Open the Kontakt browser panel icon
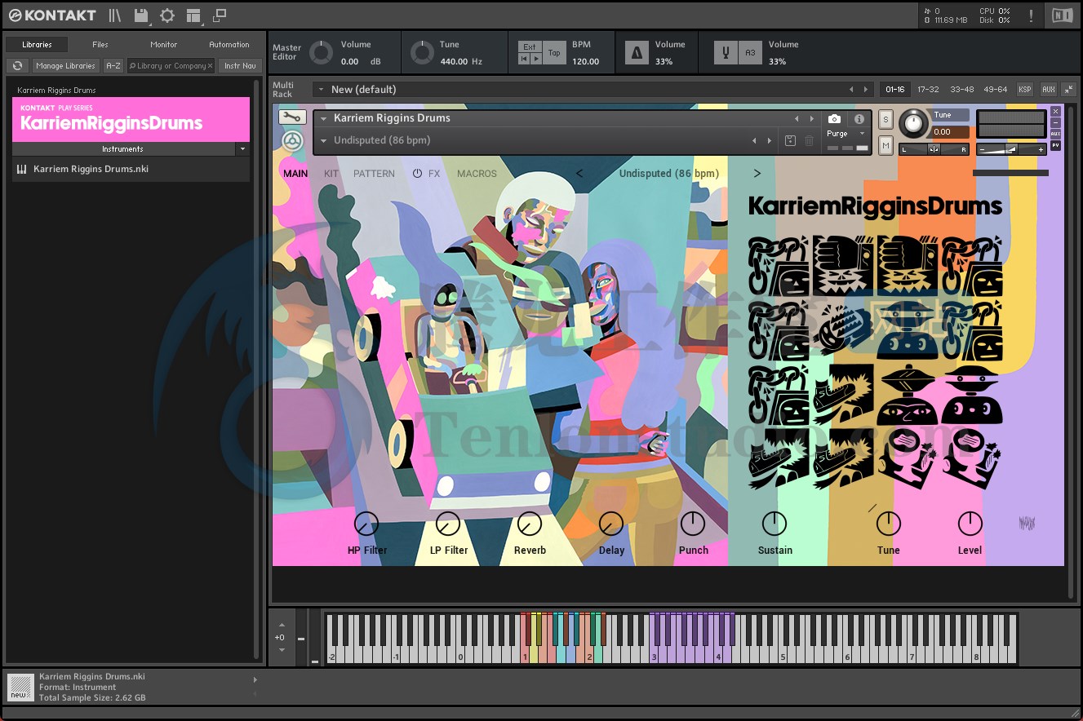The width and height of the screenshot is (1083, 721). click(115, 15)
